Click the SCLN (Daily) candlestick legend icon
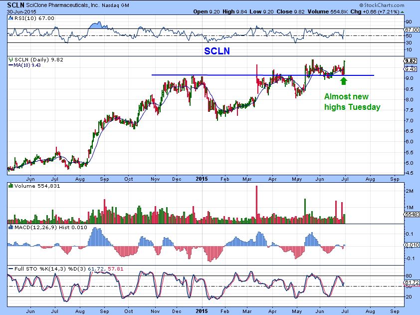 coord(10,59)
